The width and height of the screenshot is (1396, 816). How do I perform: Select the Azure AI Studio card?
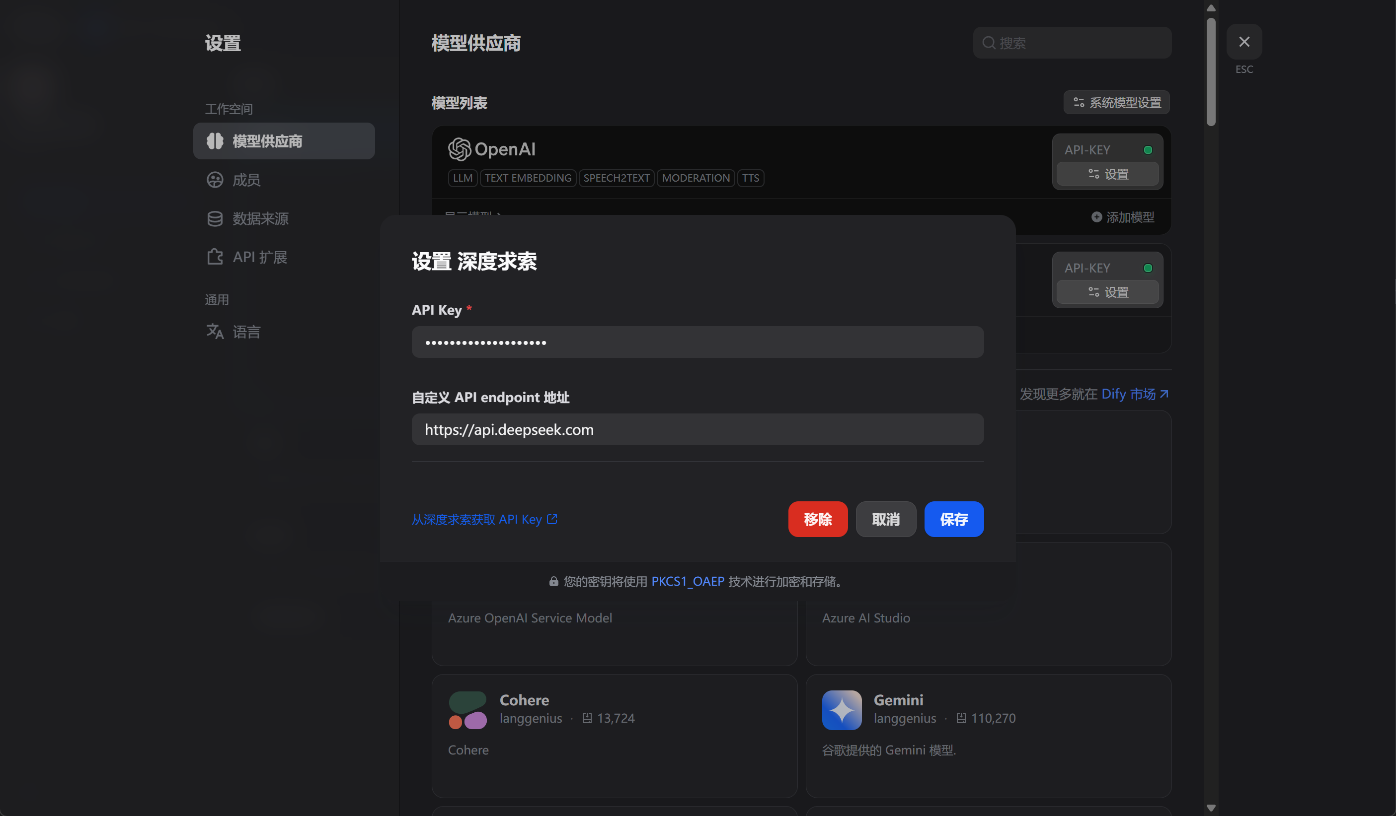(x=989, y=633)
